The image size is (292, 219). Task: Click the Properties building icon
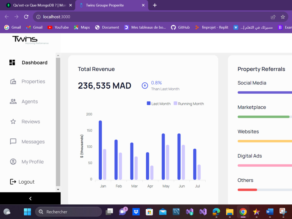point(13,81)
